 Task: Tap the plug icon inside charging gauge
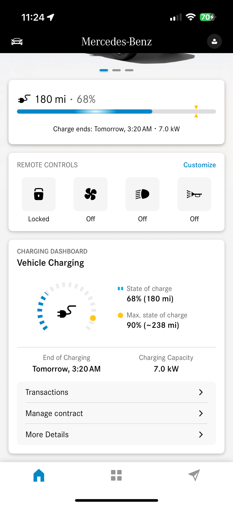click(x=67, y=311)
